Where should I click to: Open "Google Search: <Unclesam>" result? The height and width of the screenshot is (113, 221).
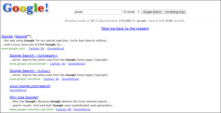point(34,55)
